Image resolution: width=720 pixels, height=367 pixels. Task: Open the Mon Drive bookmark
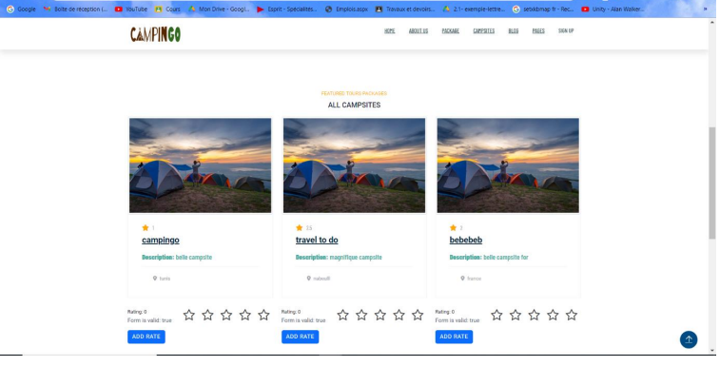pos(219,9)
